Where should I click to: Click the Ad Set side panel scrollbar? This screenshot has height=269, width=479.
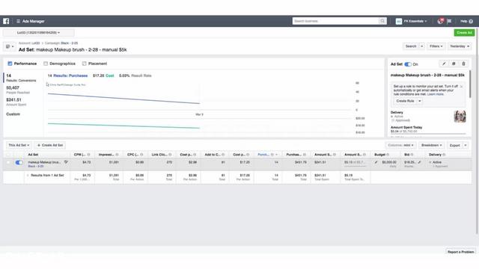click(470, 84)
